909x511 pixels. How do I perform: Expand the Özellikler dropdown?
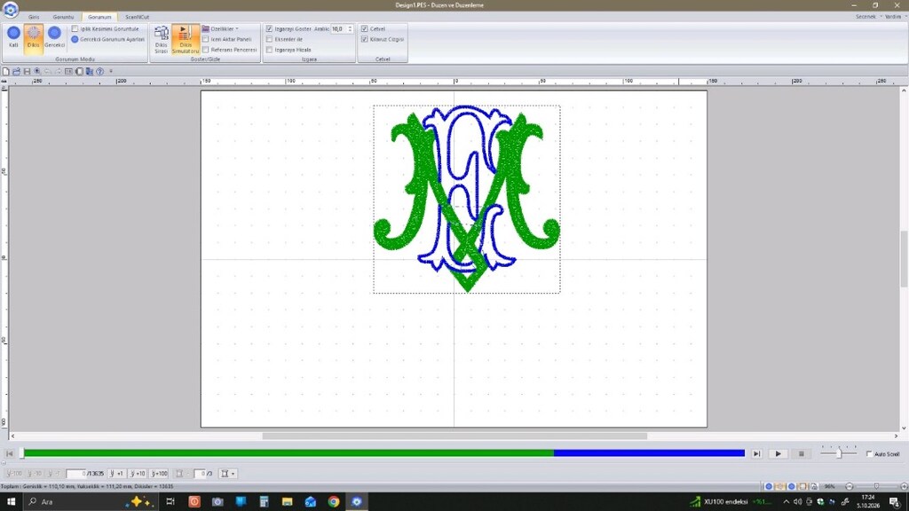(x=220, y=28)
